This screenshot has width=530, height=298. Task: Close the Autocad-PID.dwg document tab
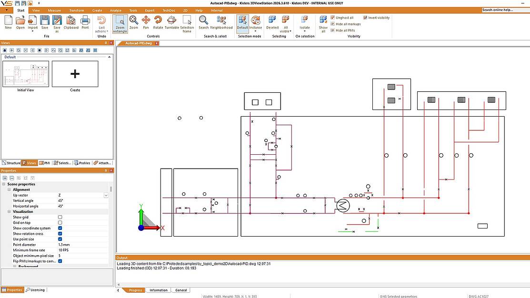[157, 43]
